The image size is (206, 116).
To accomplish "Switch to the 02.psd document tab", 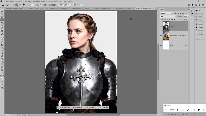I will click(34, 9).
